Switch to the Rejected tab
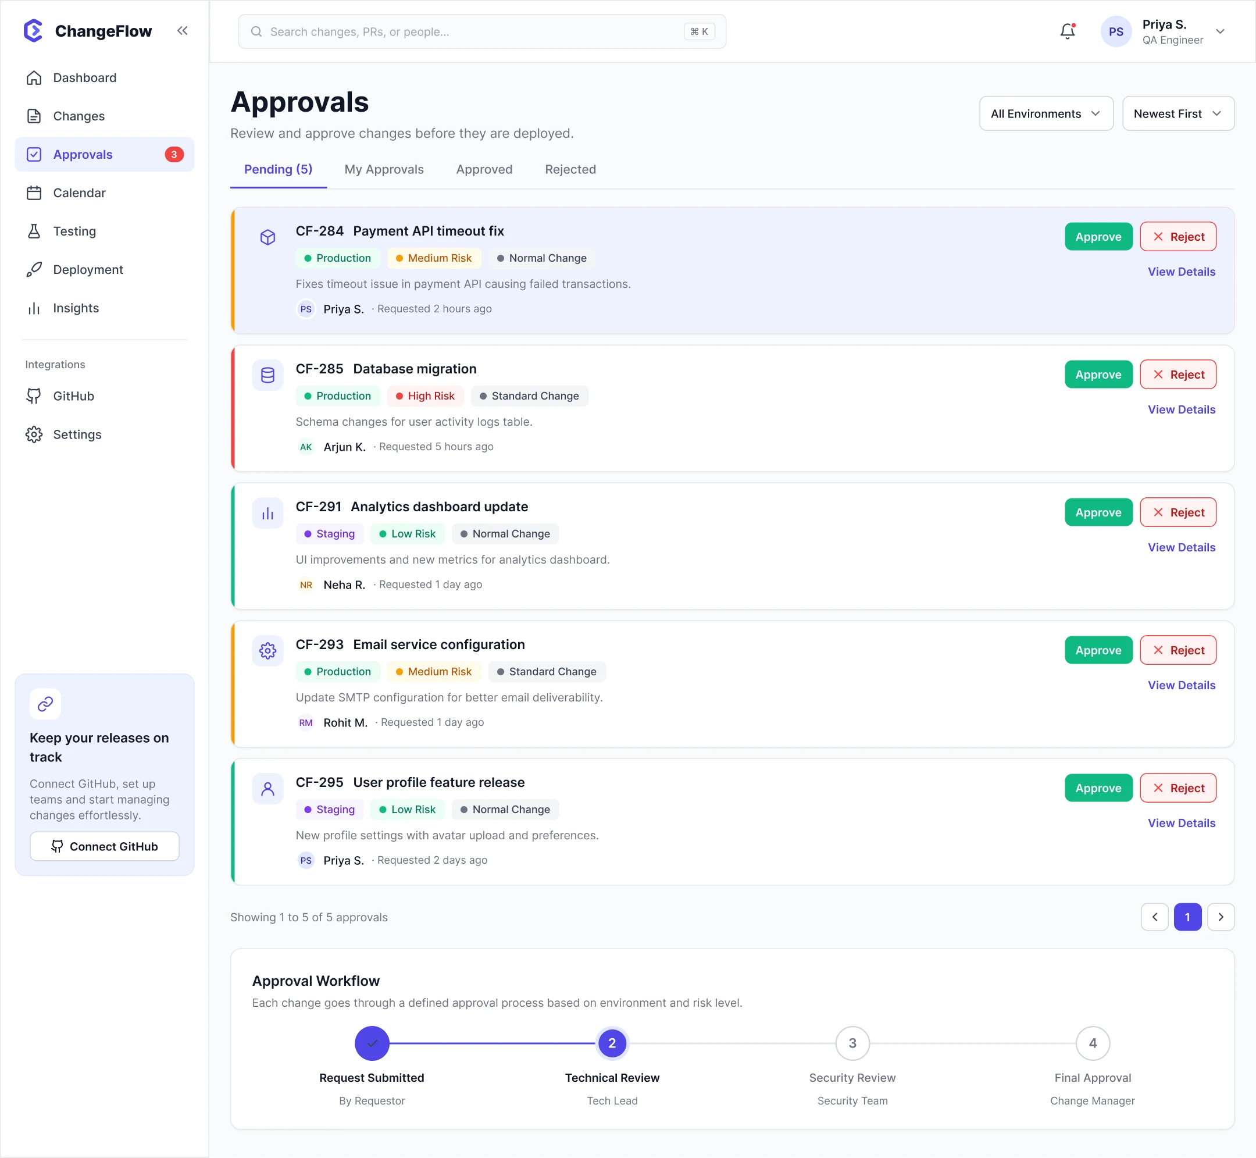The height and width of the screenshot is (1158, 1256). click(570, 169)
